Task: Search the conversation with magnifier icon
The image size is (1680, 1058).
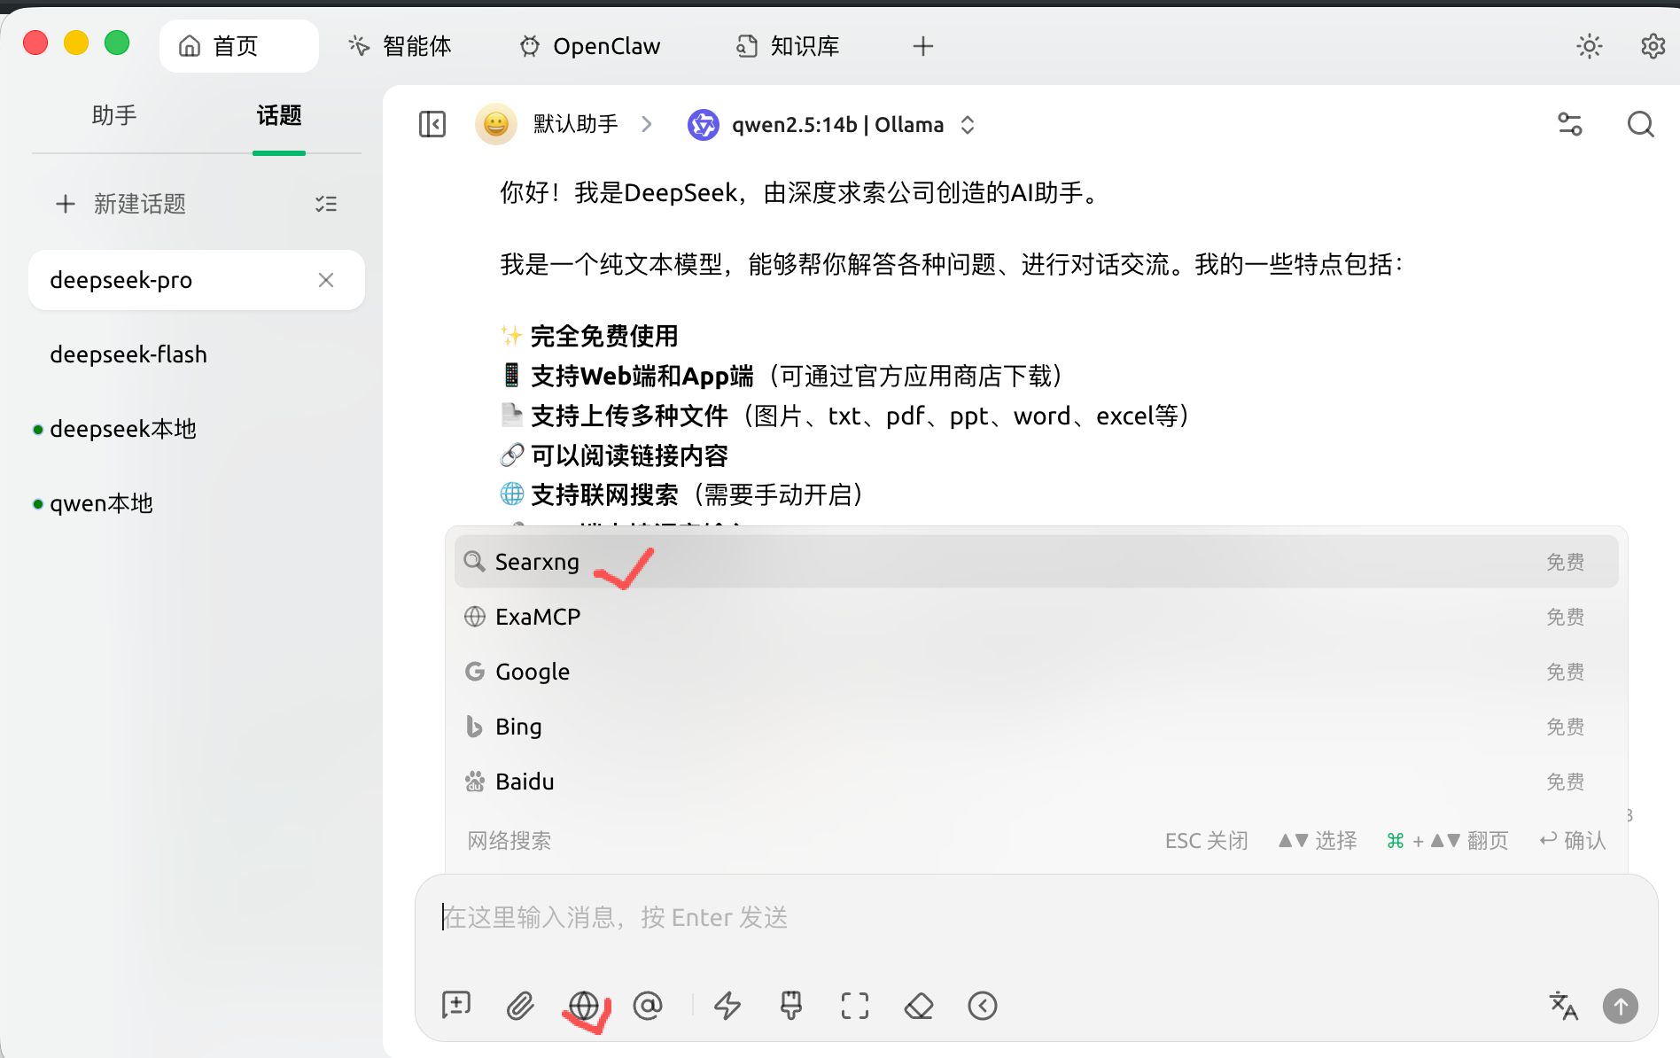Action: (x=1641, y=124)
